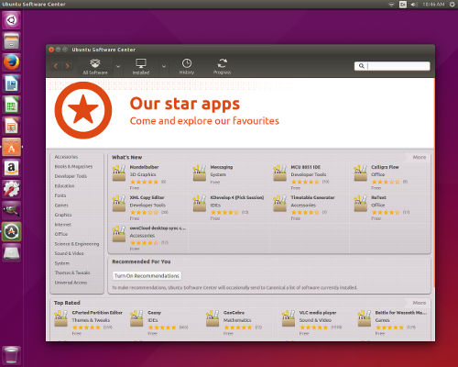Select the Fonts category
Image resolution: width=458 pixels, height=367 pixels.
pos(60,195)
